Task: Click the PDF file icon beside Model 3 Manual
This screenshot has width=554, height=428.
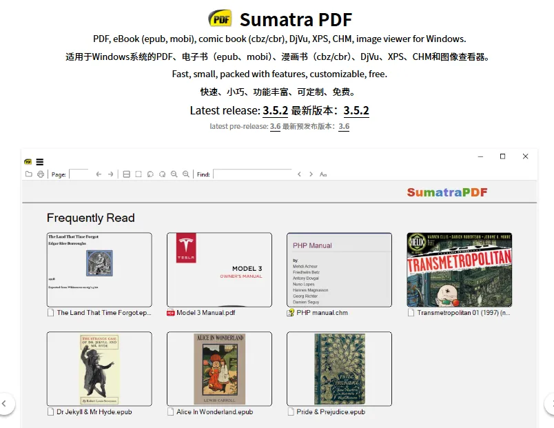Action: tap(171, 313)
